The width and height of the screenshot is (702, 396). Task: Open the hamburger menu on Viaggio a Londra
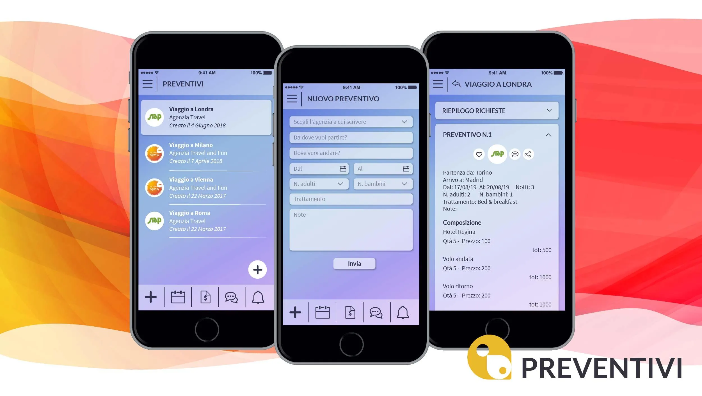[438, 84]
